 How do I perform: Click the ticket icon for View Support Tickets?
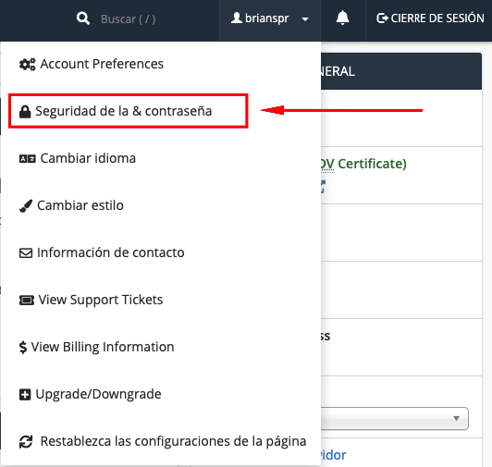[27, 301]
